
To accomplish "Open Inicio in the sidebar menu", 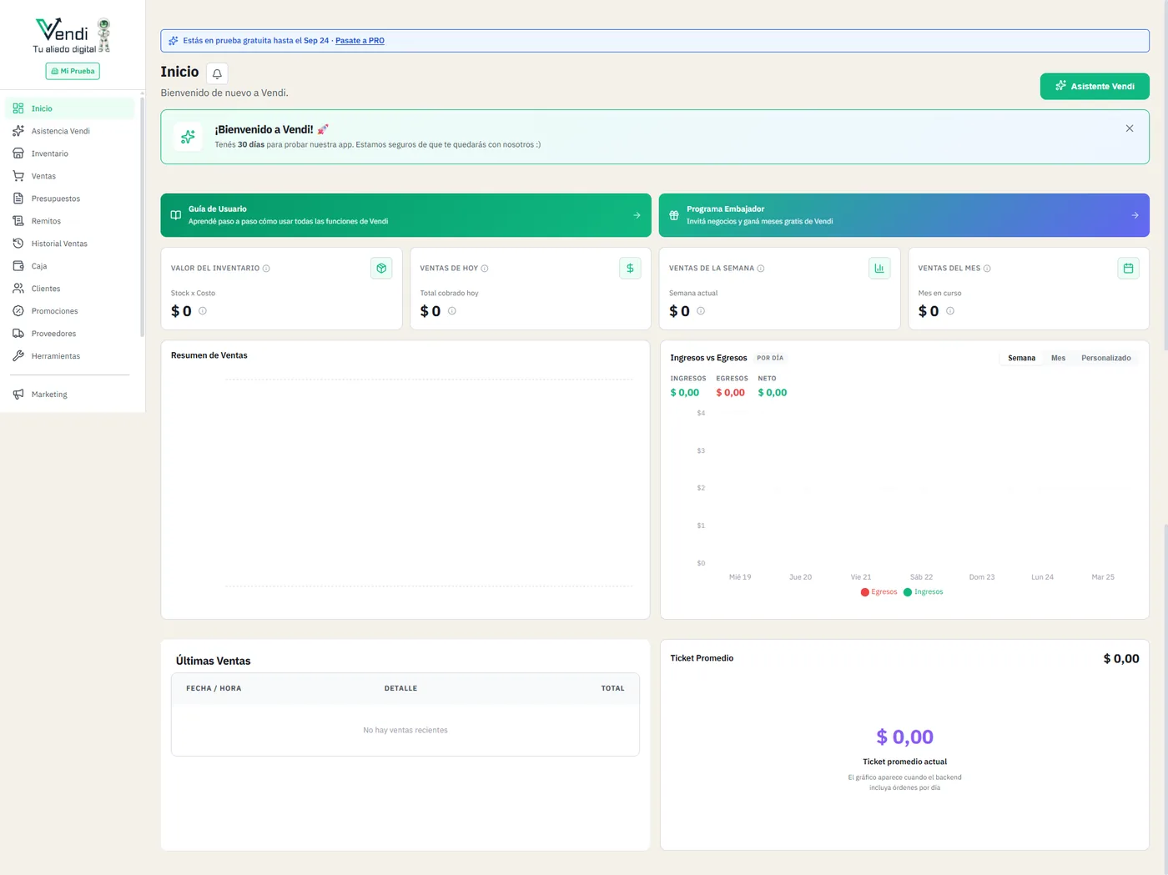I will pos(70,108).
